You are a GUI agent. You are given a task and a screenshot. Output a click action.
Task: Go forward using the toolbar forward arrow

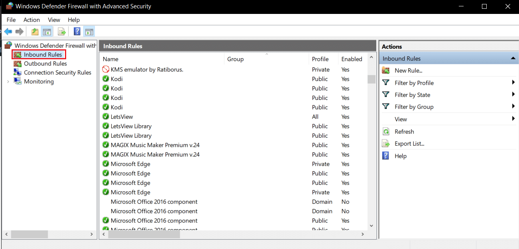(x=20, y=31)
